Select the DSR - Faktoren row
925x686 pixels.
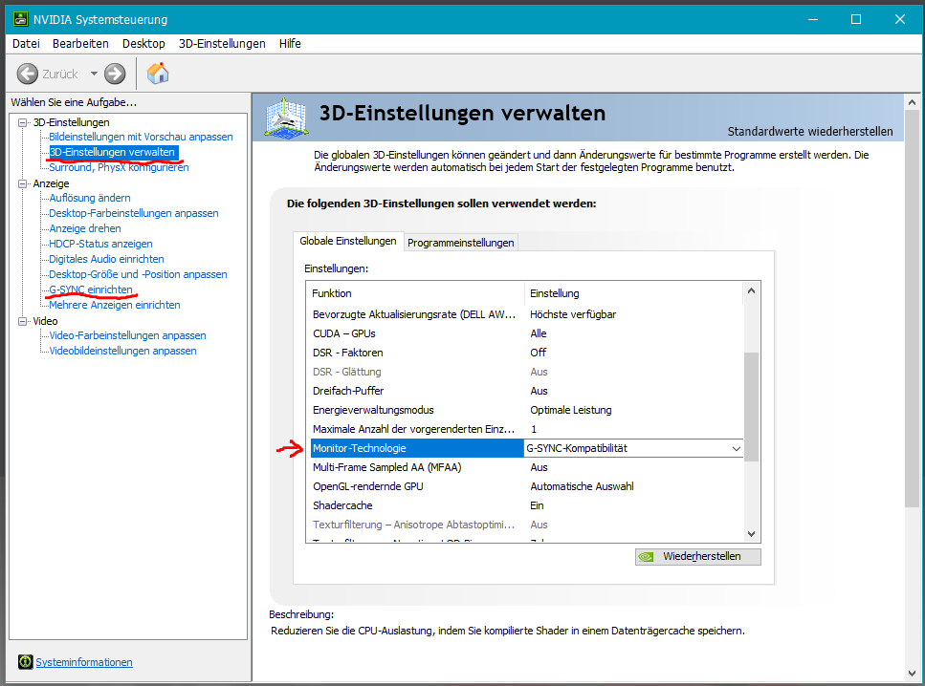click(x=526, y=353)
